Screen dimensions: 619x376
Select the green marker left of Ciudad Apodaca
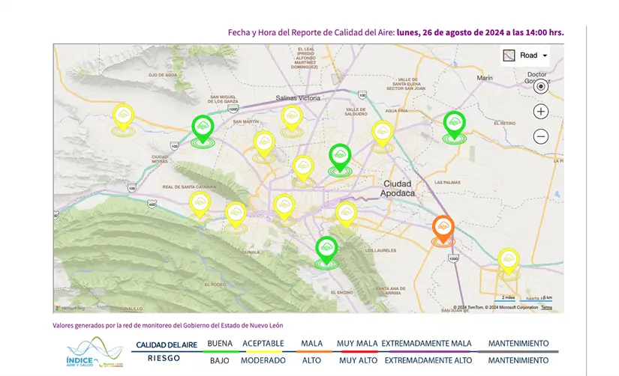tap(340, 157)
